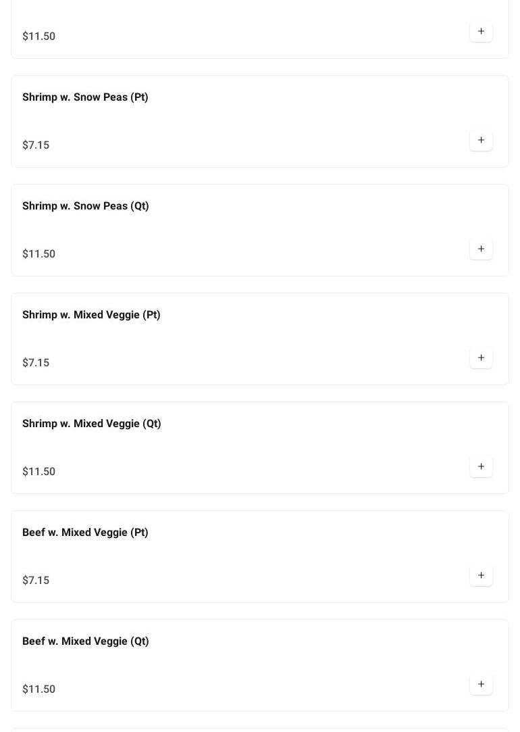The height and width of the screenshot is (732, 520).
Task: Click $11.50 price of Shrimp w. Snow Peas (Qt)
Action: coord(38,254)
